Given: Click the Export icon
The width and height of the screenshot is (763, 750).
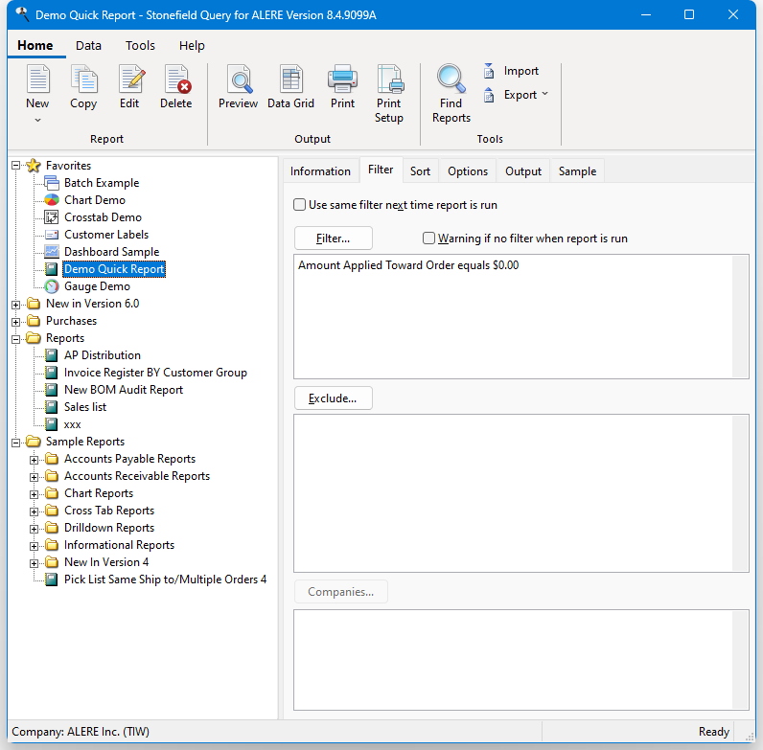Looking at the screenshot, I should (x=489, y=95).
